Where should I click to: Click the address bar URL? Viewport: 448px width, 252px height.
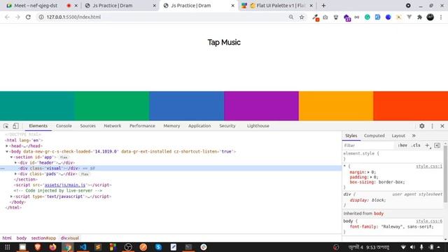73,17
